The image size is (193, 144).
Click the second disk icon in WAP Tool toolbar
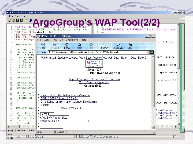(x=18, y=21)
